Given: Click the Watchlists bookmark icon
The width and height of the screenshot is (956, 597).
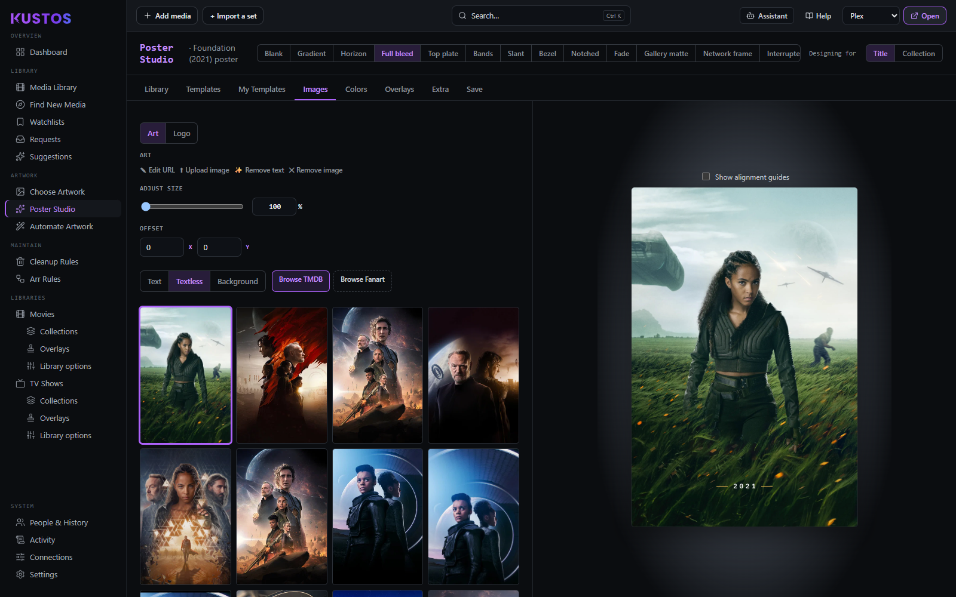Looking at the screenshot, I should point(20,122).
